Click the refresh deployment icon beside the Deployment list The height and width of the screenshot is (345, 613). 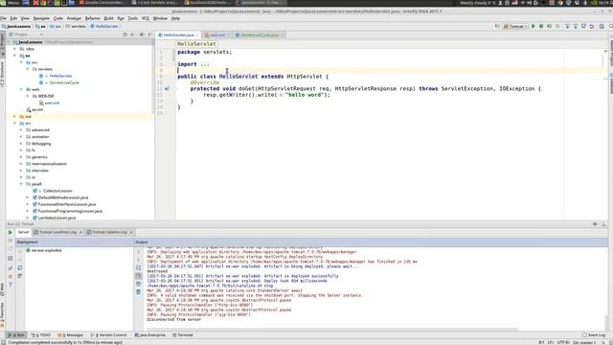(20, 268)
